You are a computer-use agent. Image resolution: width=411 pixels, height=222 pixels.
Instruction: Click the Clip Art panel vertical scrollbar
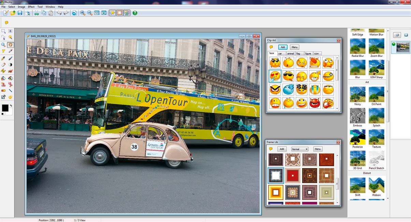point(337,83)
